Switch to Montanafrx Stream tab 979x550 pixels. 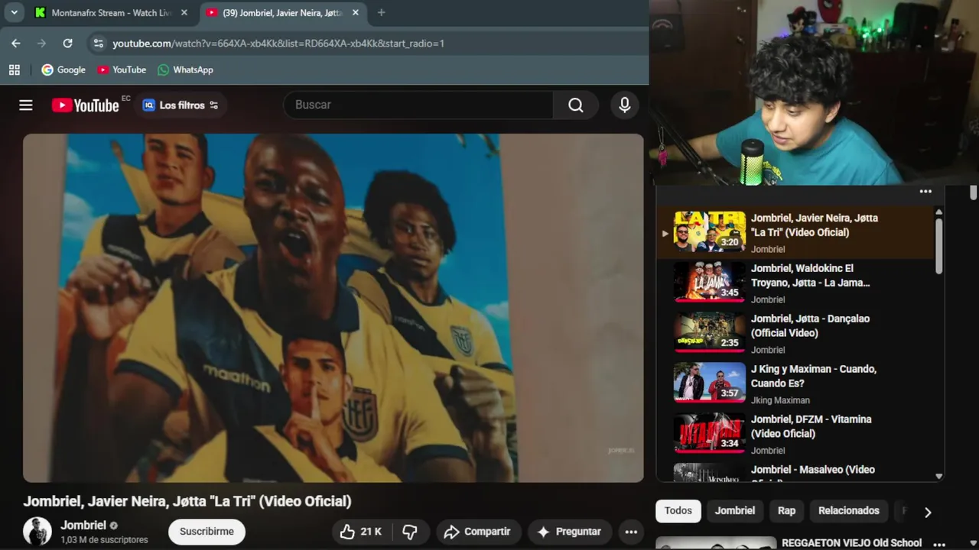coord(112,13)
